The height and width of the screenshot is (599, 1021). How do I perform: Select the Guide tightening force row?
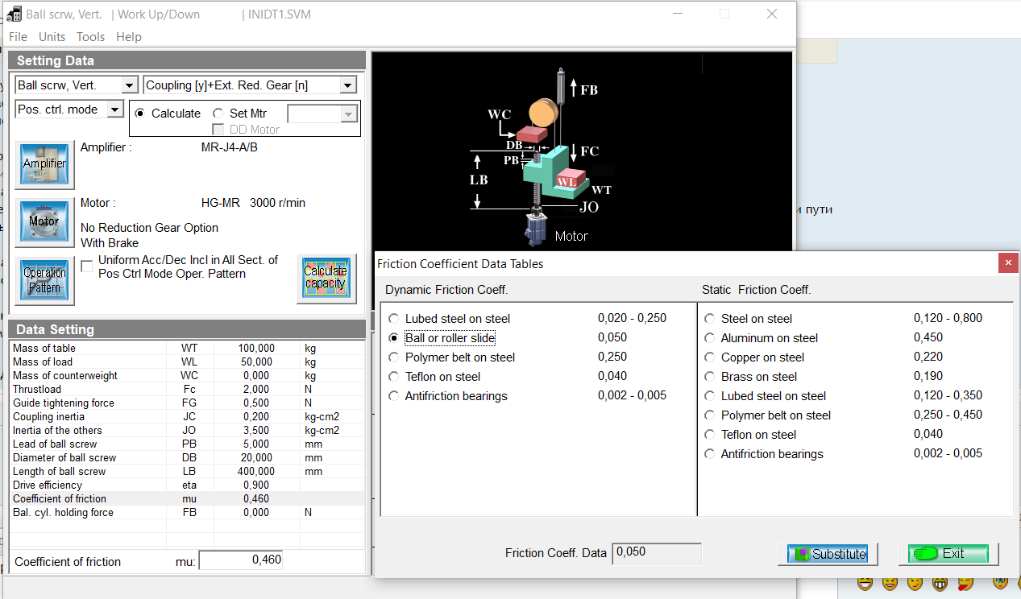[187, 403]
